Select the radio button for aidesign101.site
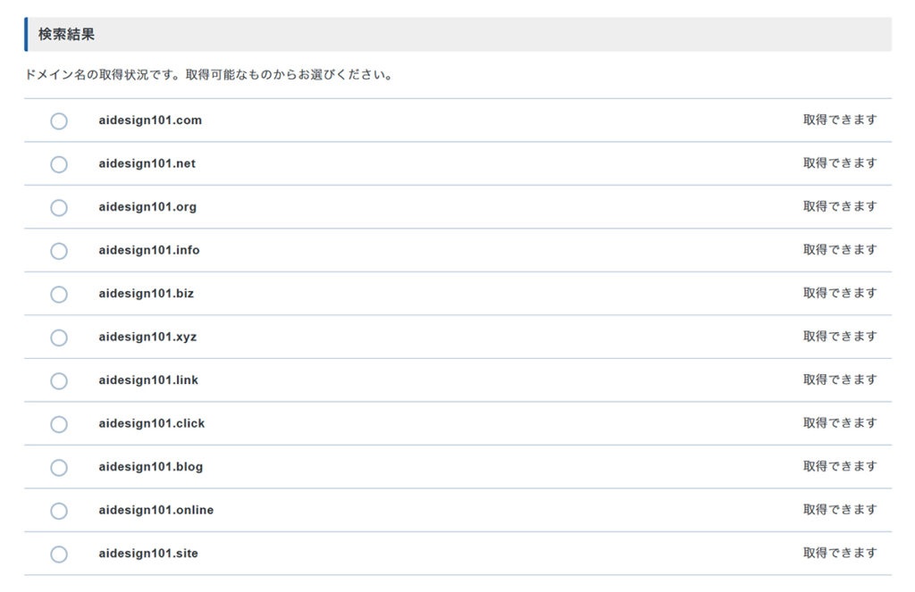 point(59,554)
